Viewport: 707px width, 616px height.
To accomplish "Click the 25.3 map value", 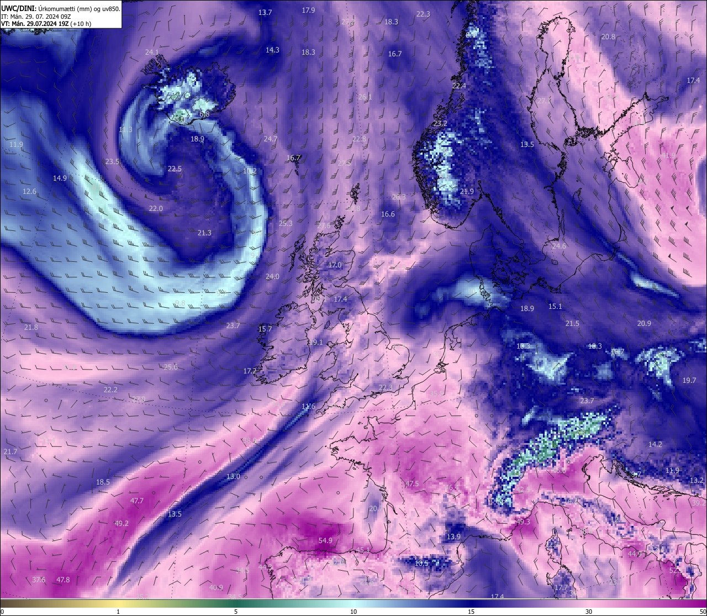I will click(286, 223).
